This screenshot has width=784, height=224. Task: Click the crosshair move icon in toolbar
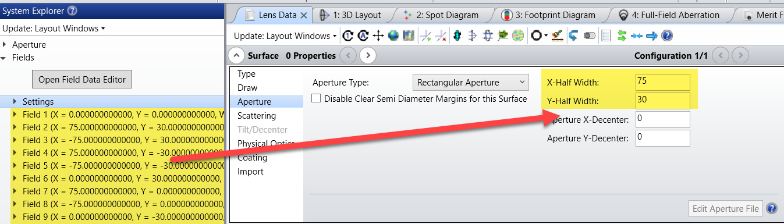pyautogui.click(x=378, y=36)
